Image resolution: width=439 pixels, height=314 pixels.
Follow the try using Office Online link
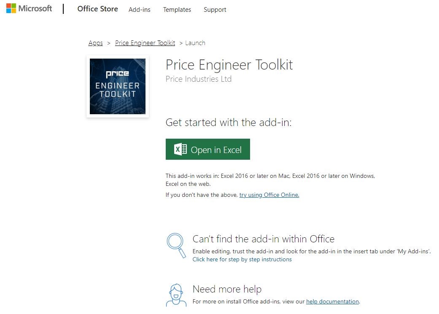tap(269, 195)
